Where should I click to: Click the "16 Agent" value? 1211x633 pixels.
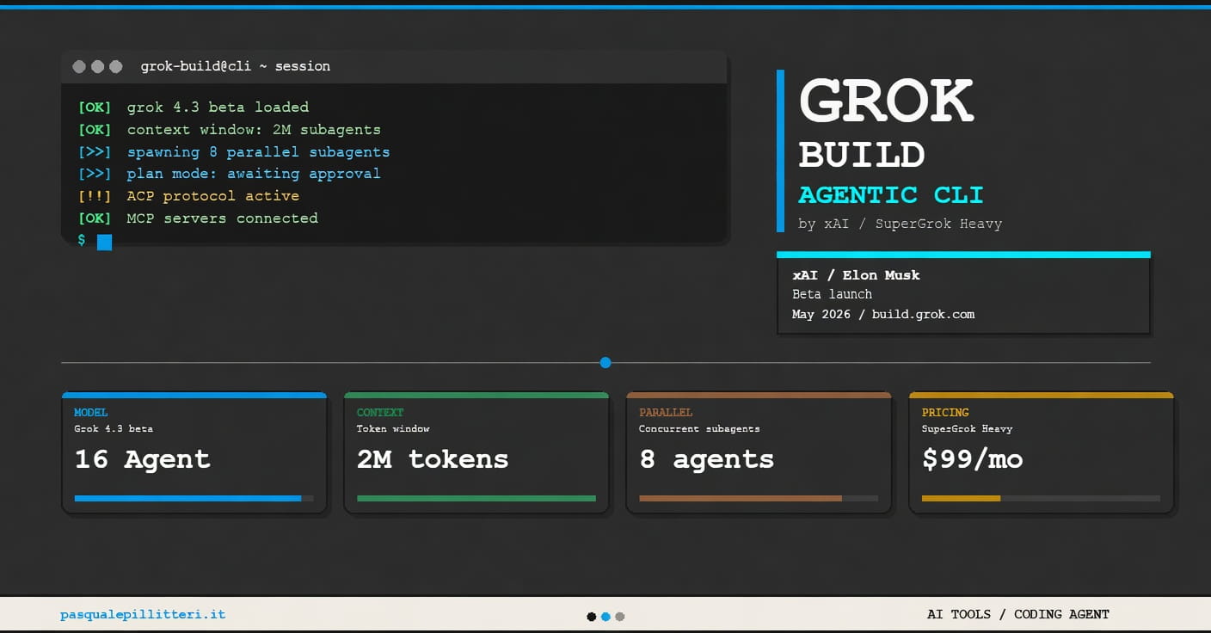(x=143, y=459)
